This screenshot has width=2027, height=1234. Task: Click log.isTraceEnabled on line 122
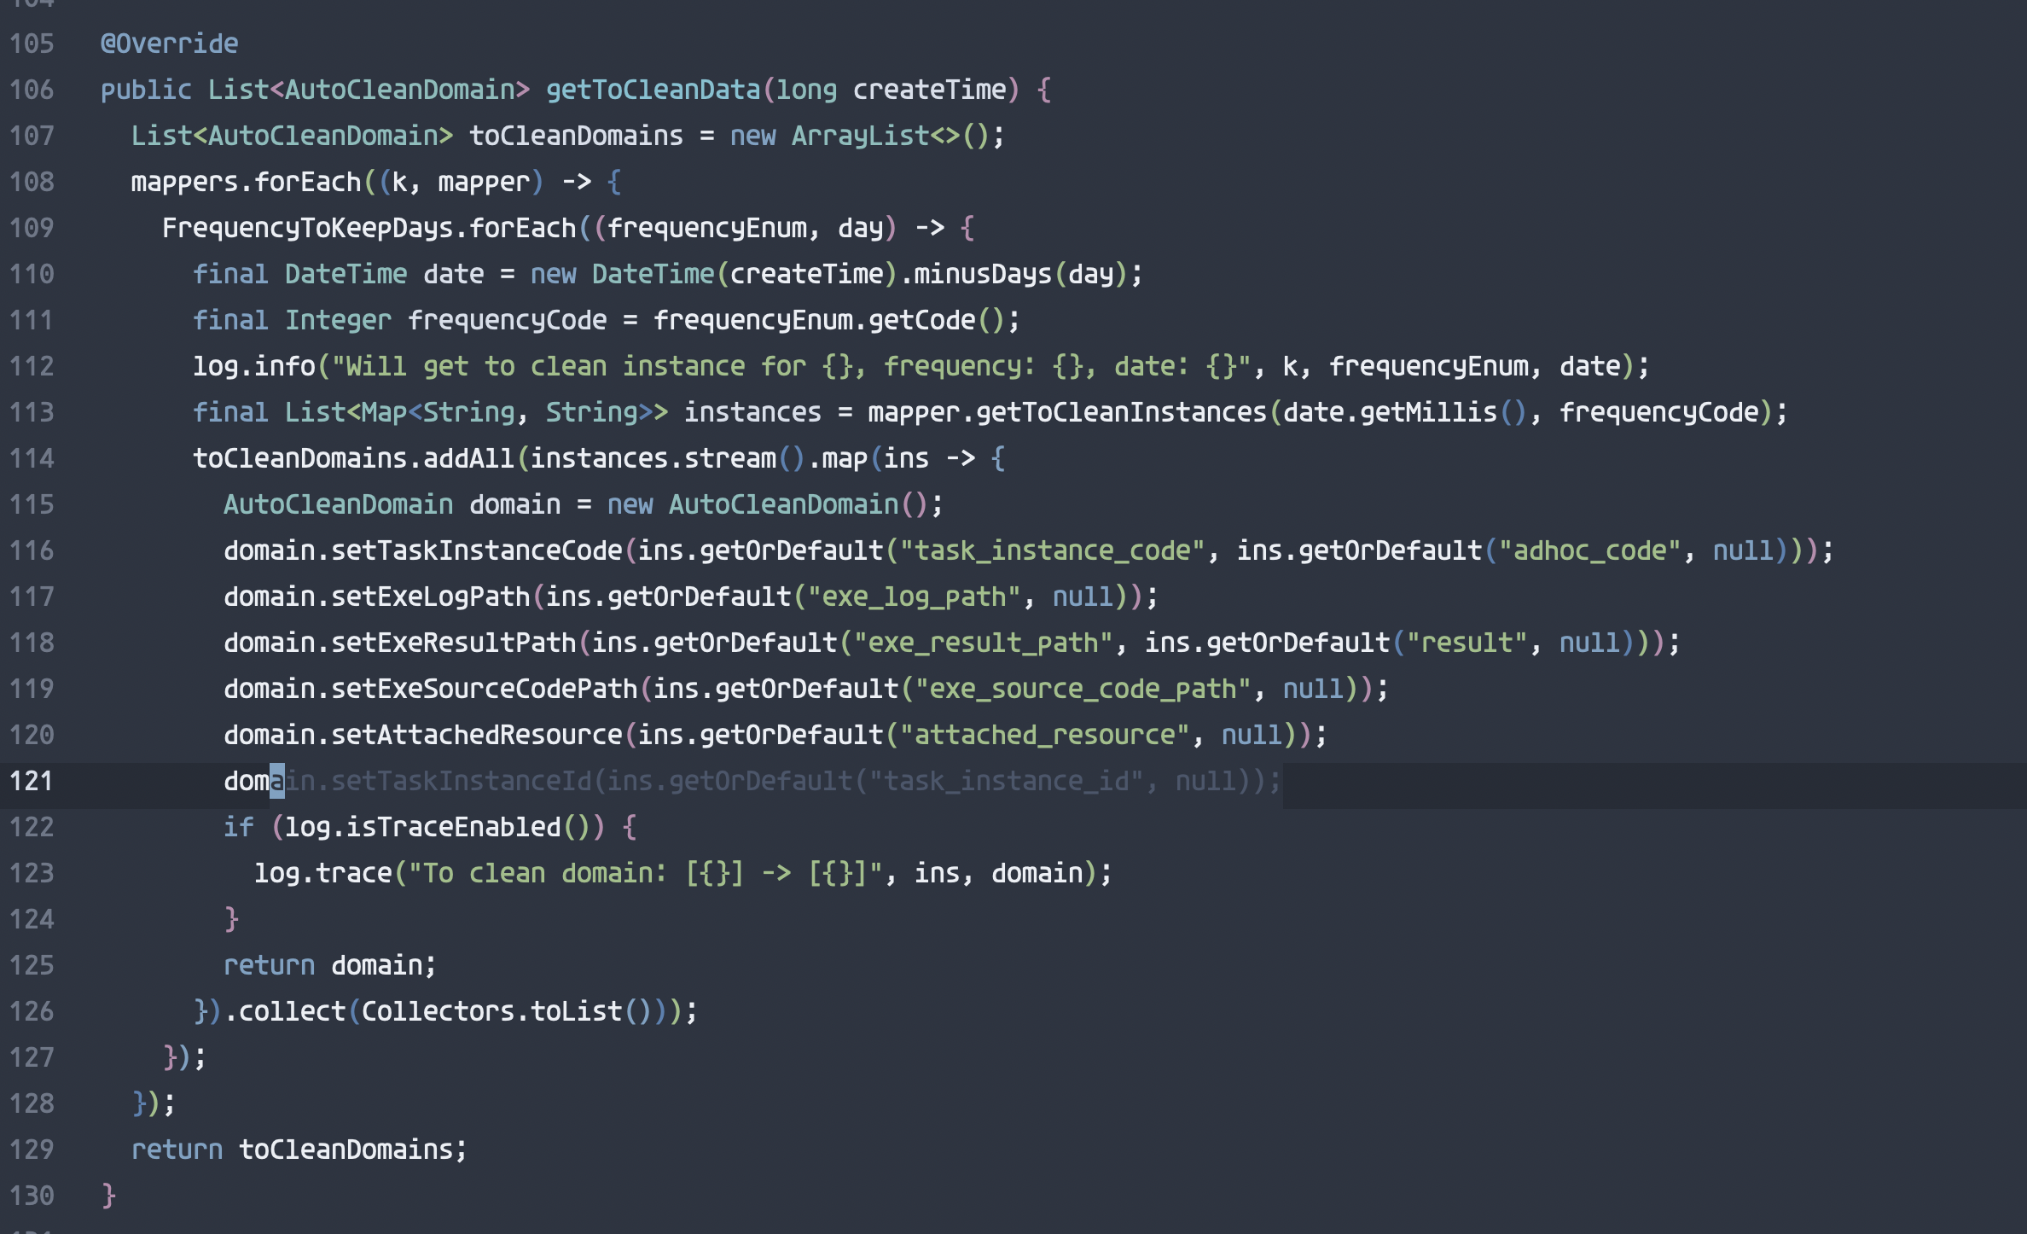point(427,826)
